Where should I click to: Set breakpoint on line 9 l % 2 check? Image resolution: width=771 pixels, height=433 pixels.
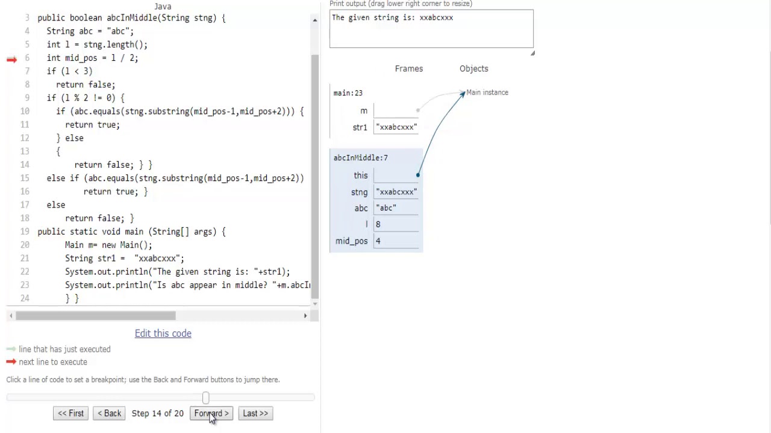click(86, 98)
